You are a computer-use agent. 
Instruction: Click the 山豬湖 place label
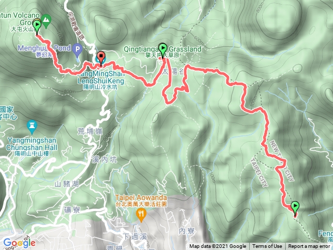coord(67,184)
